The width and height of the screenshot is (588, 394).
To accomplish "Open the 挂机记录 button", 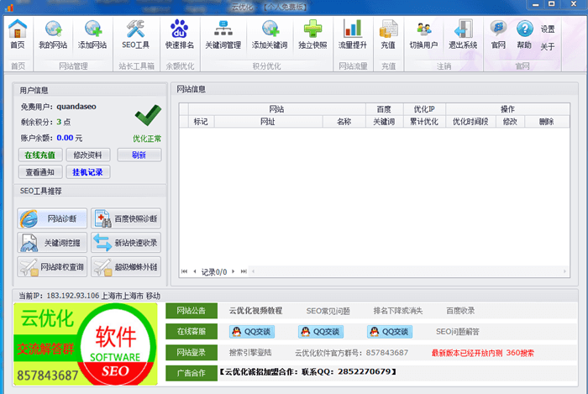I will click(87, 172).
